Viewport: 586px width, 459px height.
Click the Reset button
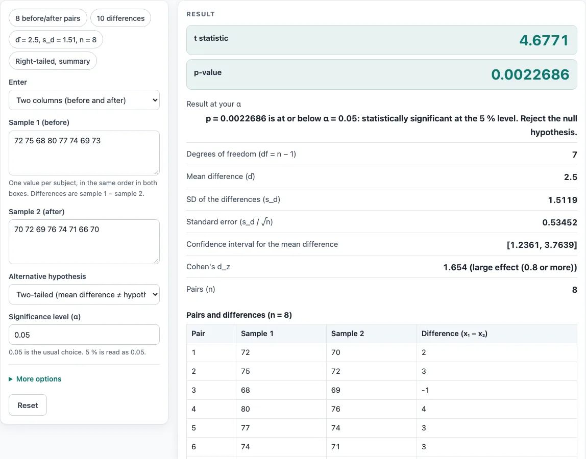pos(28,405)
